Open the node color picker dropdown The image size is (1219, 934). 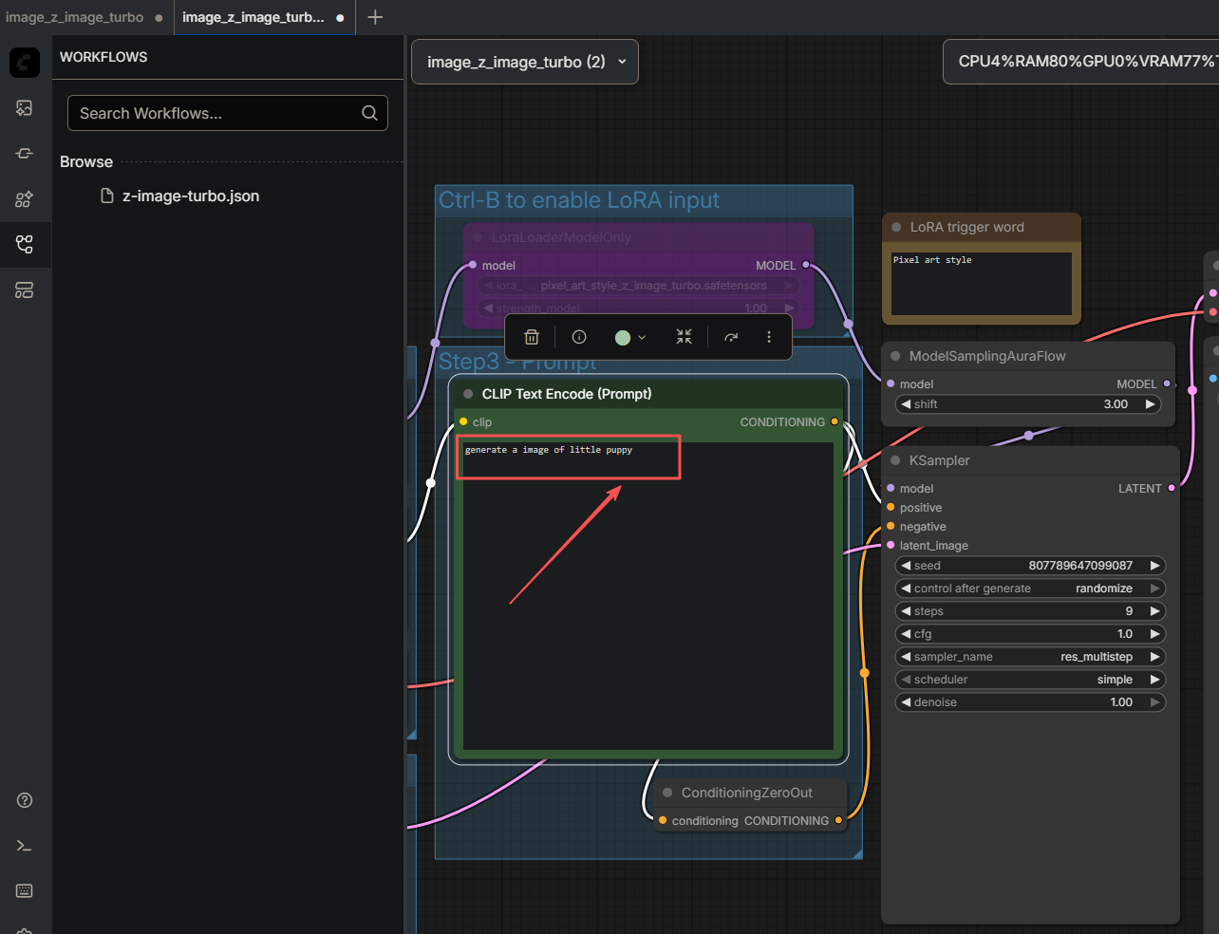pos(630,337)
